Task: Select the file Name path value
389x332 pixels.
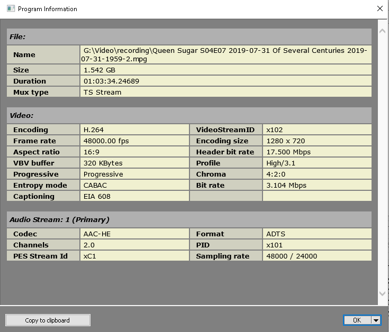Action: [x=225, y=54]
